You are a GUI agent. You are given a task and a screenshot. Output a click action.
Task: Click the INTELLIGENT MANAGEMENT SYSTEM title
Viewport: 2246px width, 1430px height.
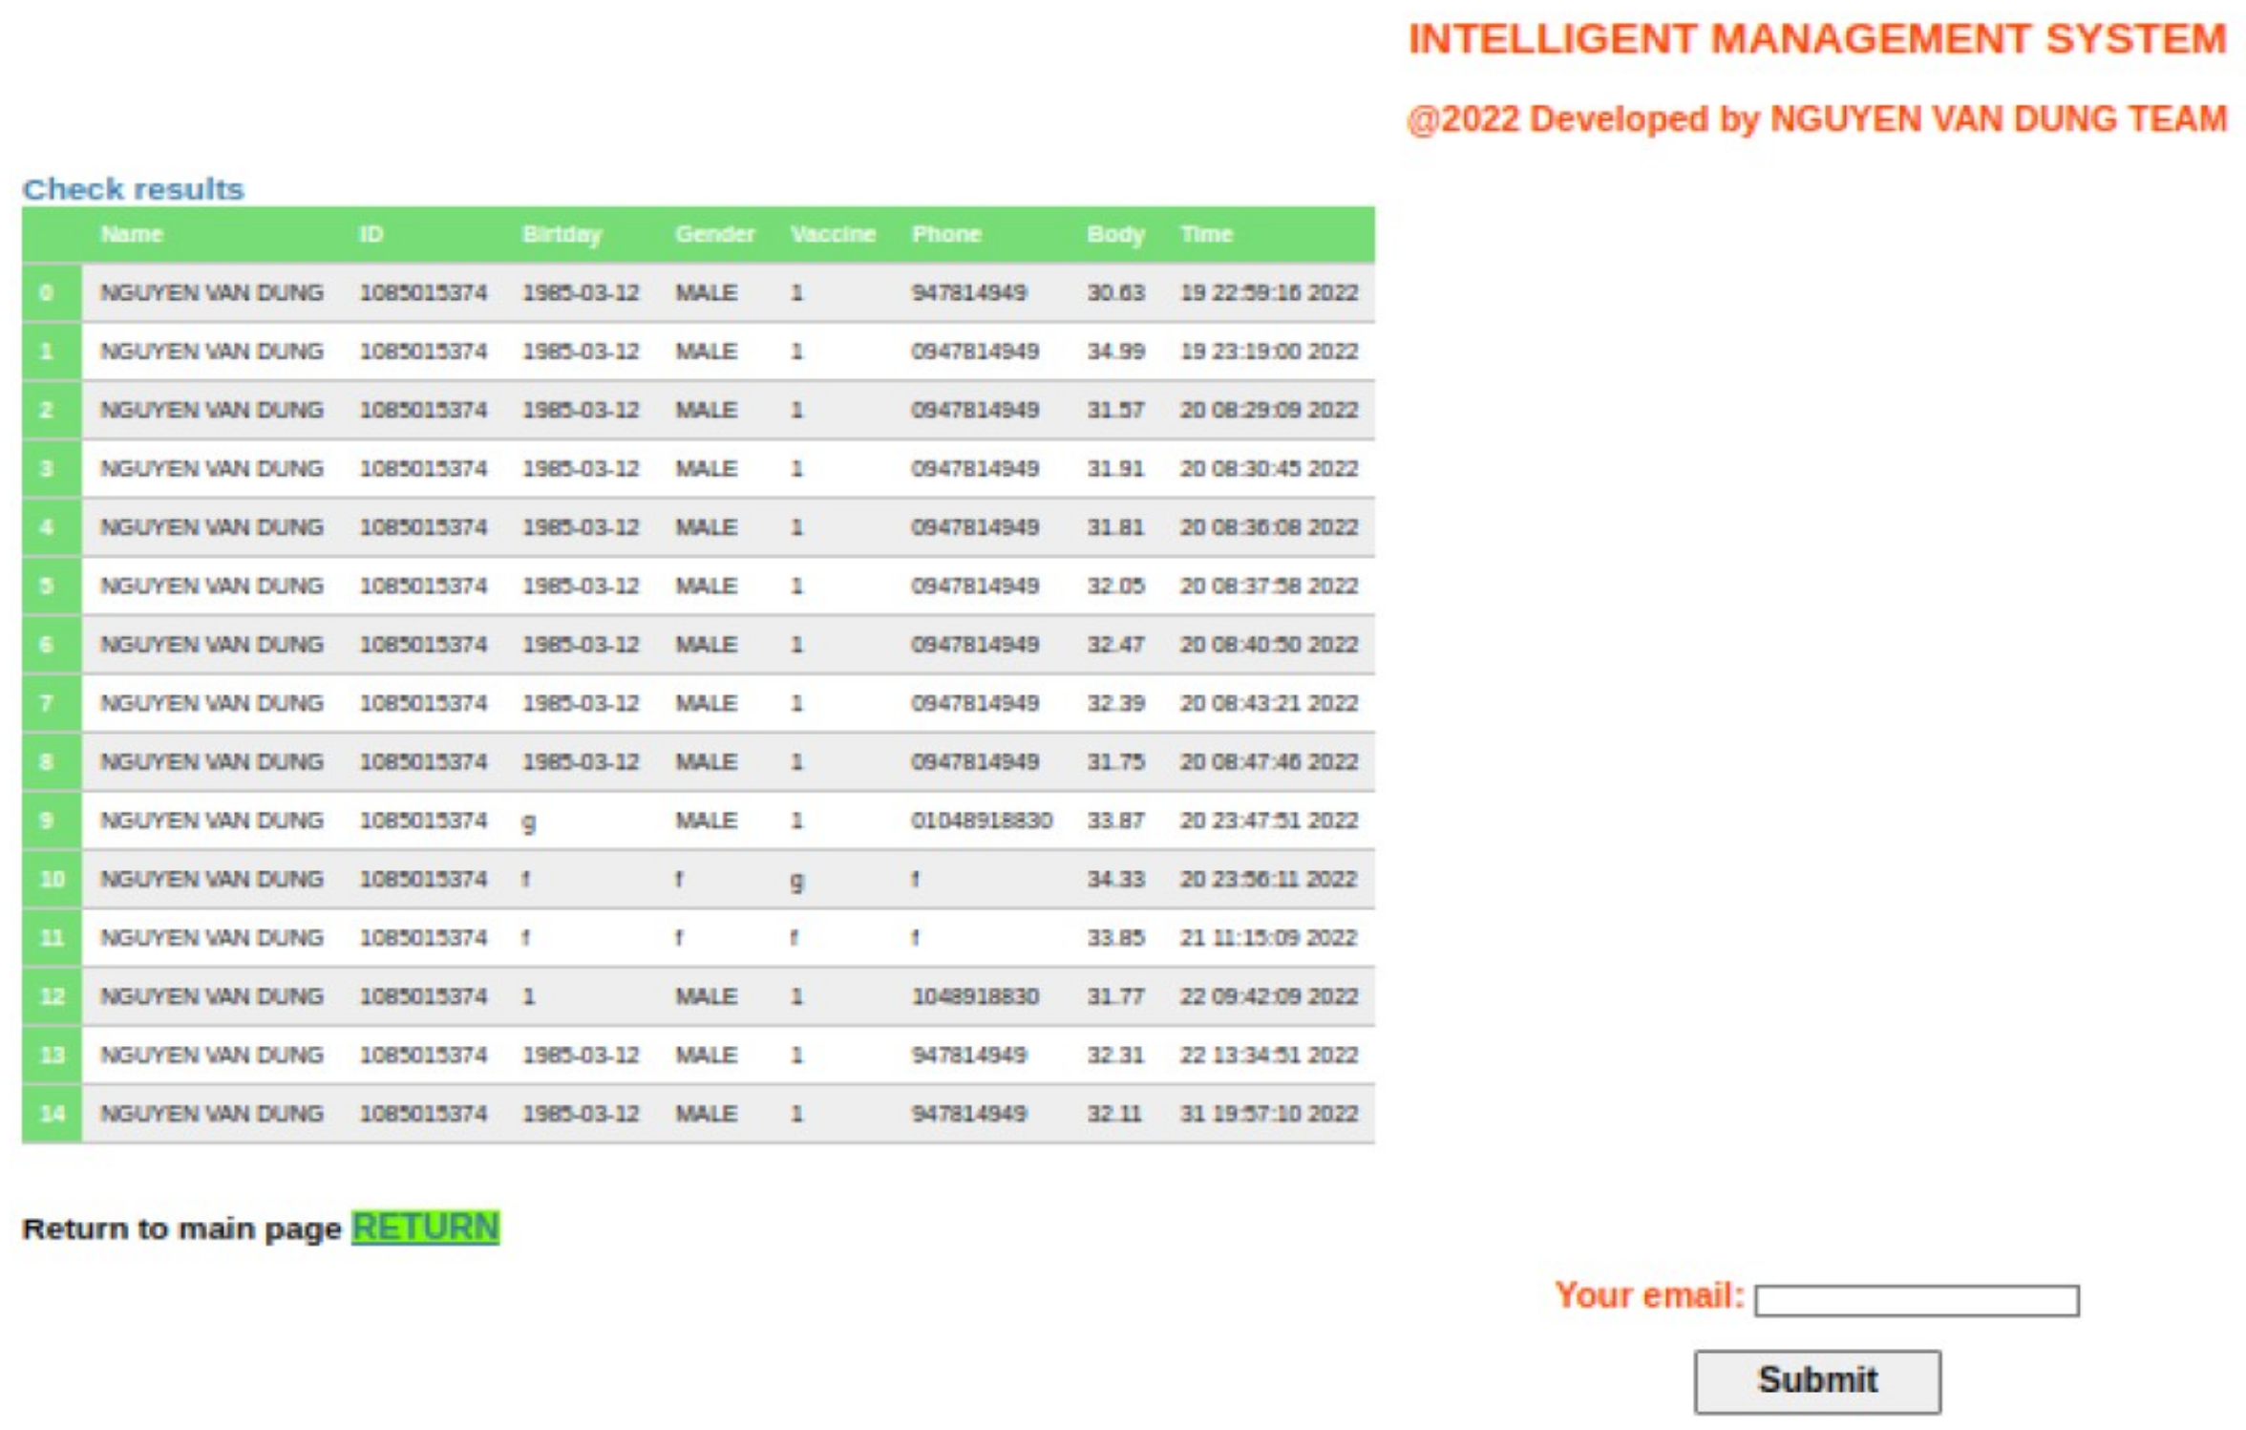pyautogui.click(x=1816, y=40)
